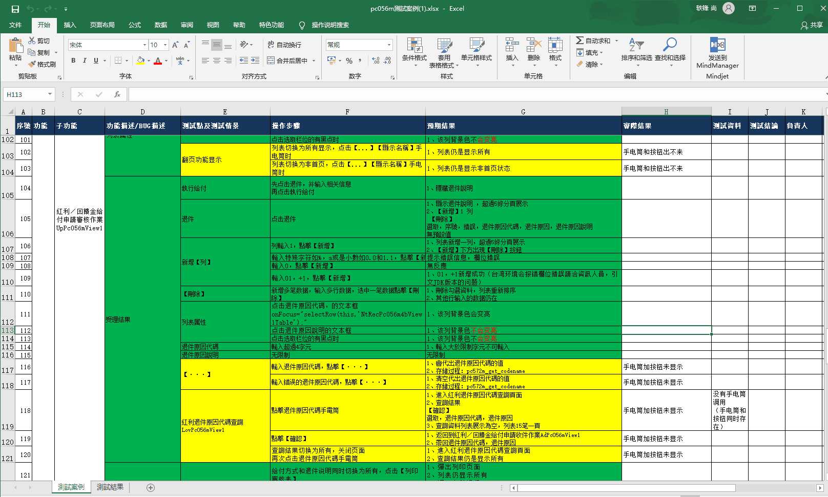The width and height of the screenshot is (828, 497).
Task: Open ribbon display options icon
Action: [753, 9]
